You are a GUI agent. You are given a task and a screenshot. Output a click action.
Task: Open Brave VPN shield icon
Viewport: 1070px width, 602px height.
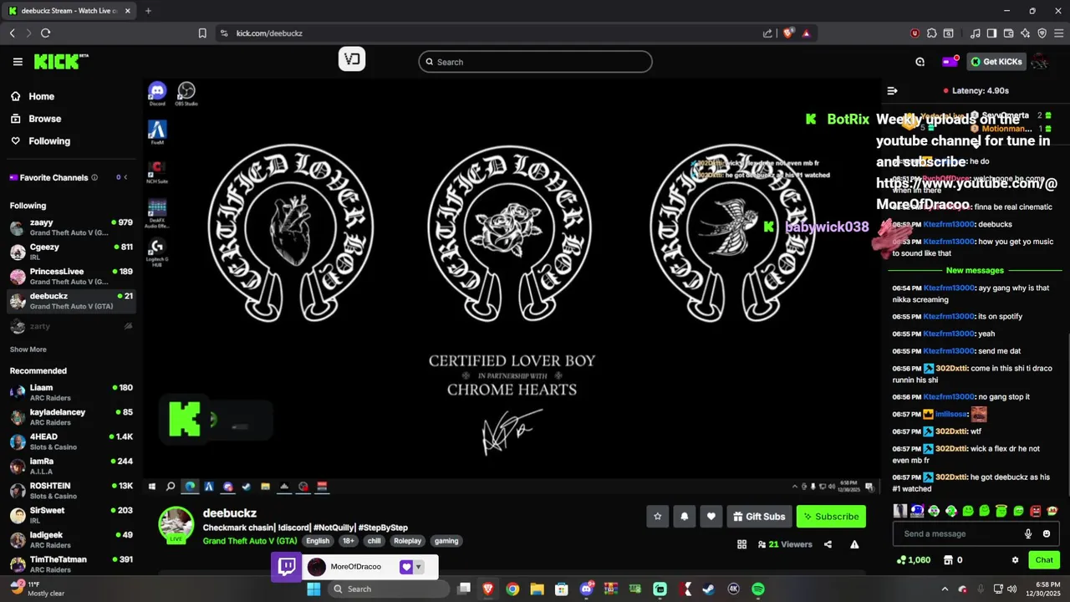(1042, 33)
